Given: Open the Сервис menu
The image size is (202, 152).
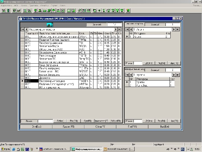Looking at the screenshot, I should (54, 6).
